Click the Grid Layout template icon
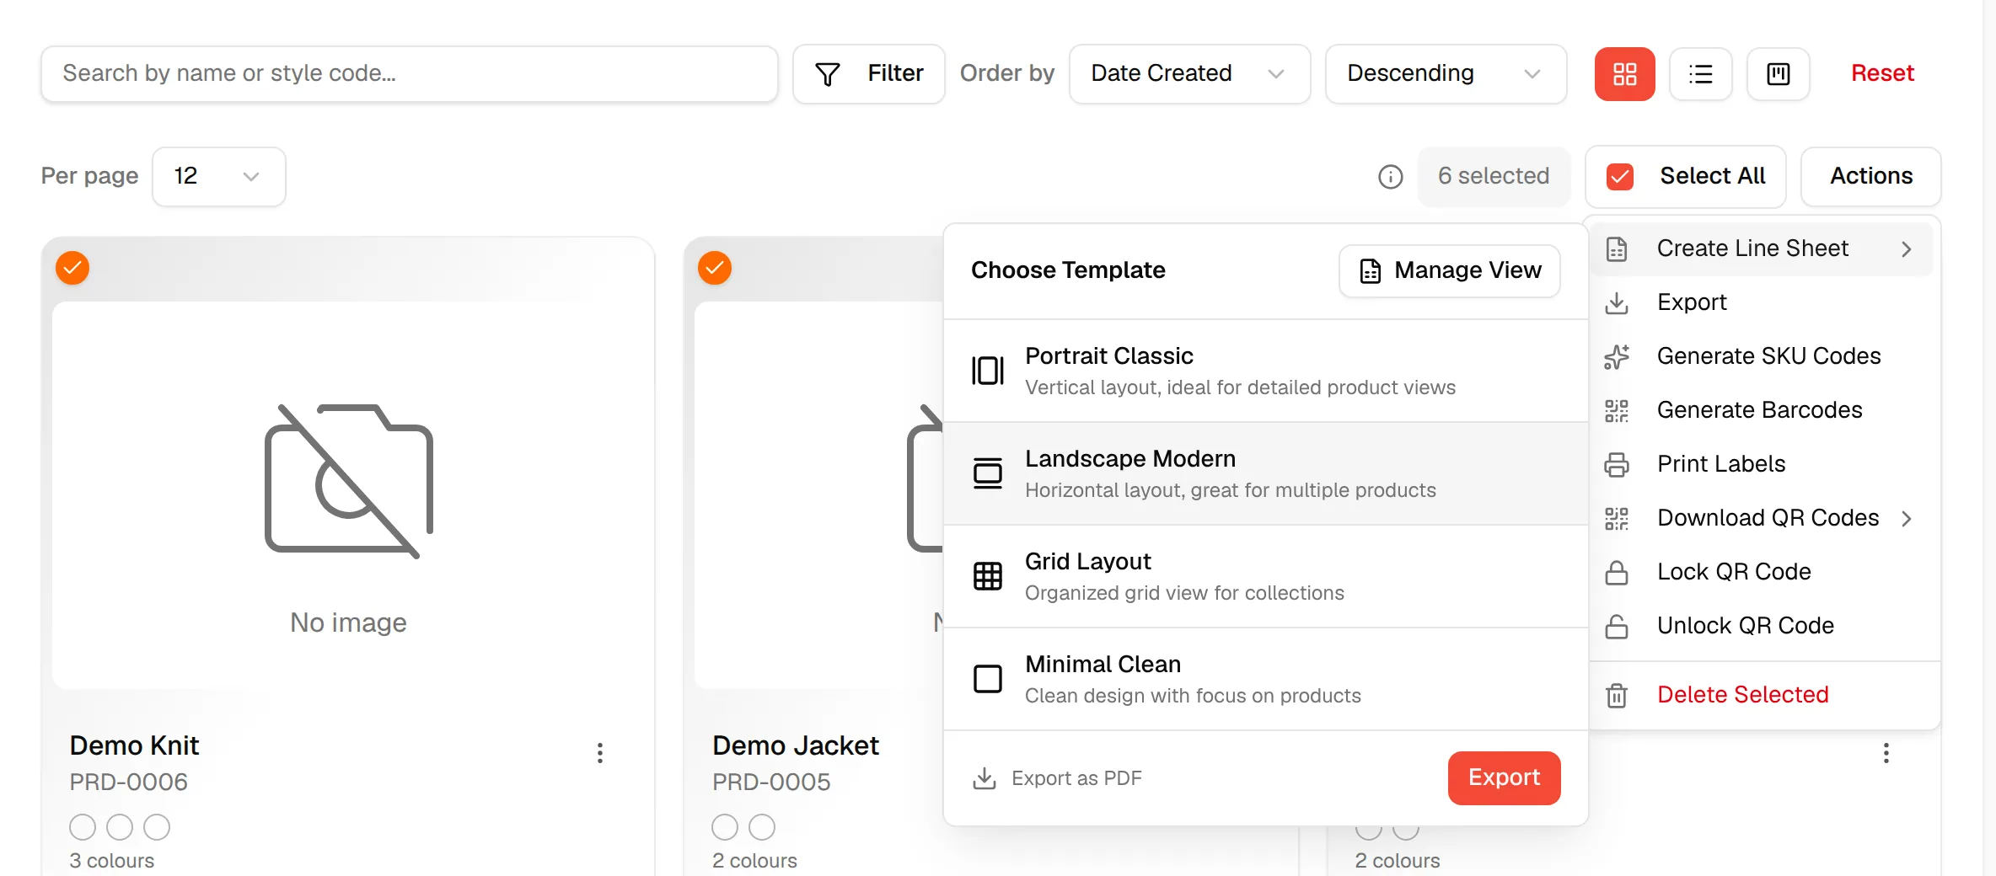Image resolution: width=1996 pixels, height=876 pixels. (x=988, y=576)
